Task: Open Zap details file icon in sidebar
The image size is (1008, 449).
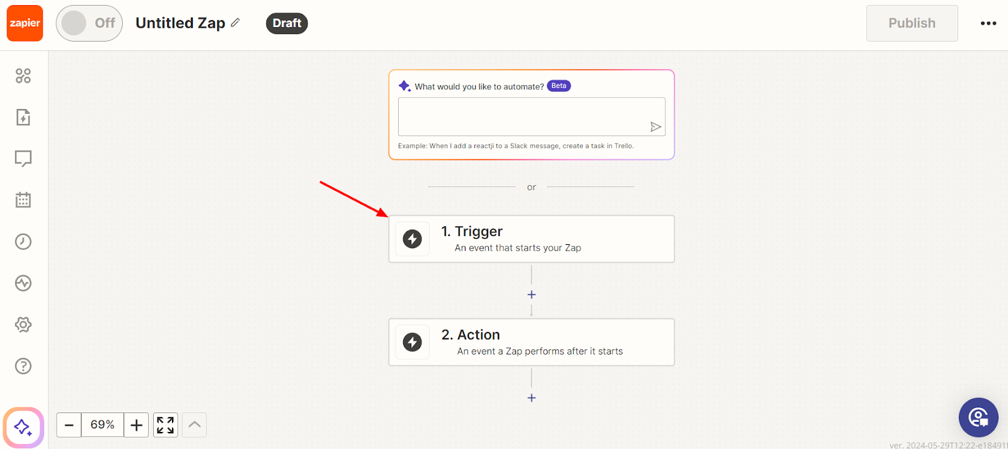Action: (23, 117)
